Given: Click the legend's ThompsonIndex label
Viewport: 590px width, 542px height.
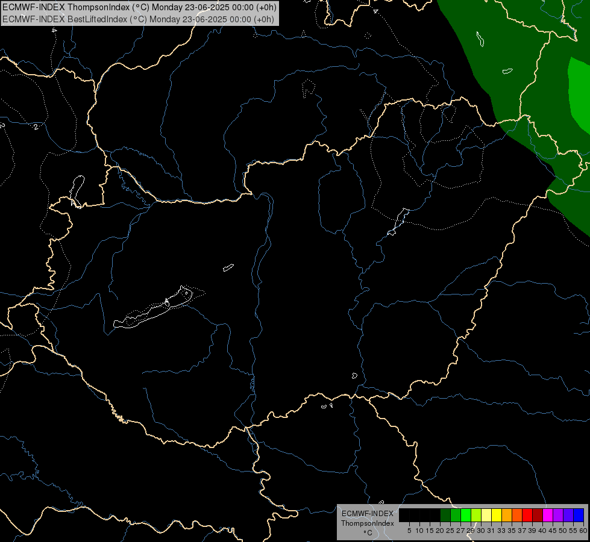Looking at the screenshot, I should 368,523.
